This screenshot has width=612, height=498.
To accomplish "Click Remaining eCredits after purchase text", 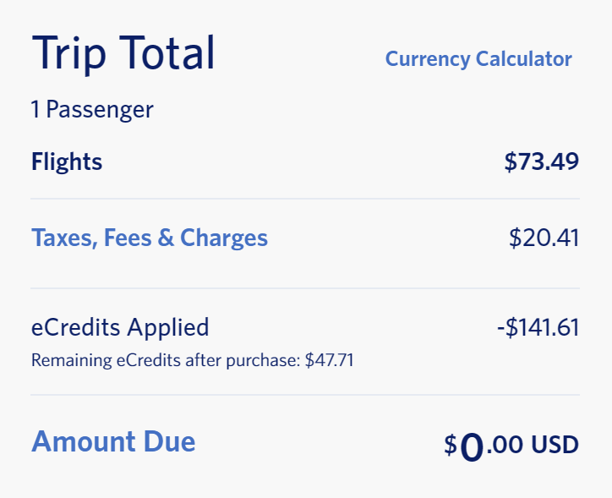I will 166,360.
